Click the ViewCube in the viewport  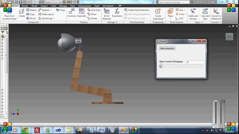pos(229,37)
